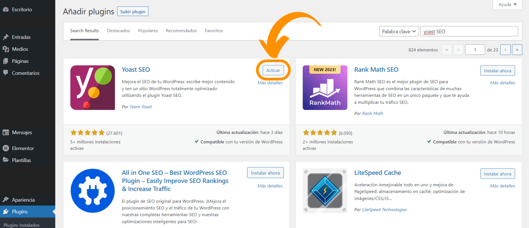Click the Subir plugin button
Screen dimensions: 529x228
(x=133, y=11)
